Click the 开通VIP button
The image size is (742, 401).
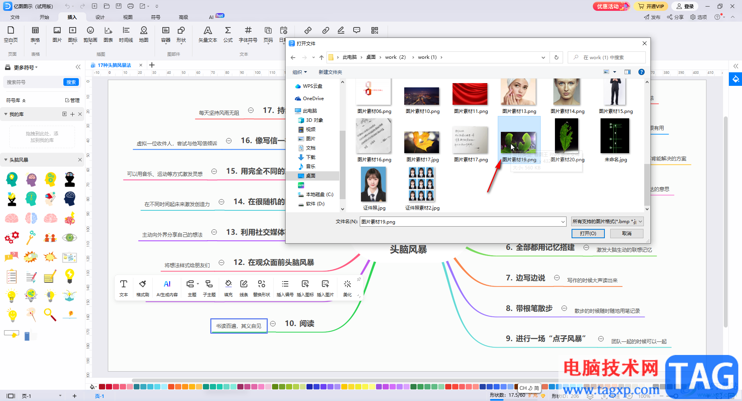pyautogui.click(x=651, y=6)
